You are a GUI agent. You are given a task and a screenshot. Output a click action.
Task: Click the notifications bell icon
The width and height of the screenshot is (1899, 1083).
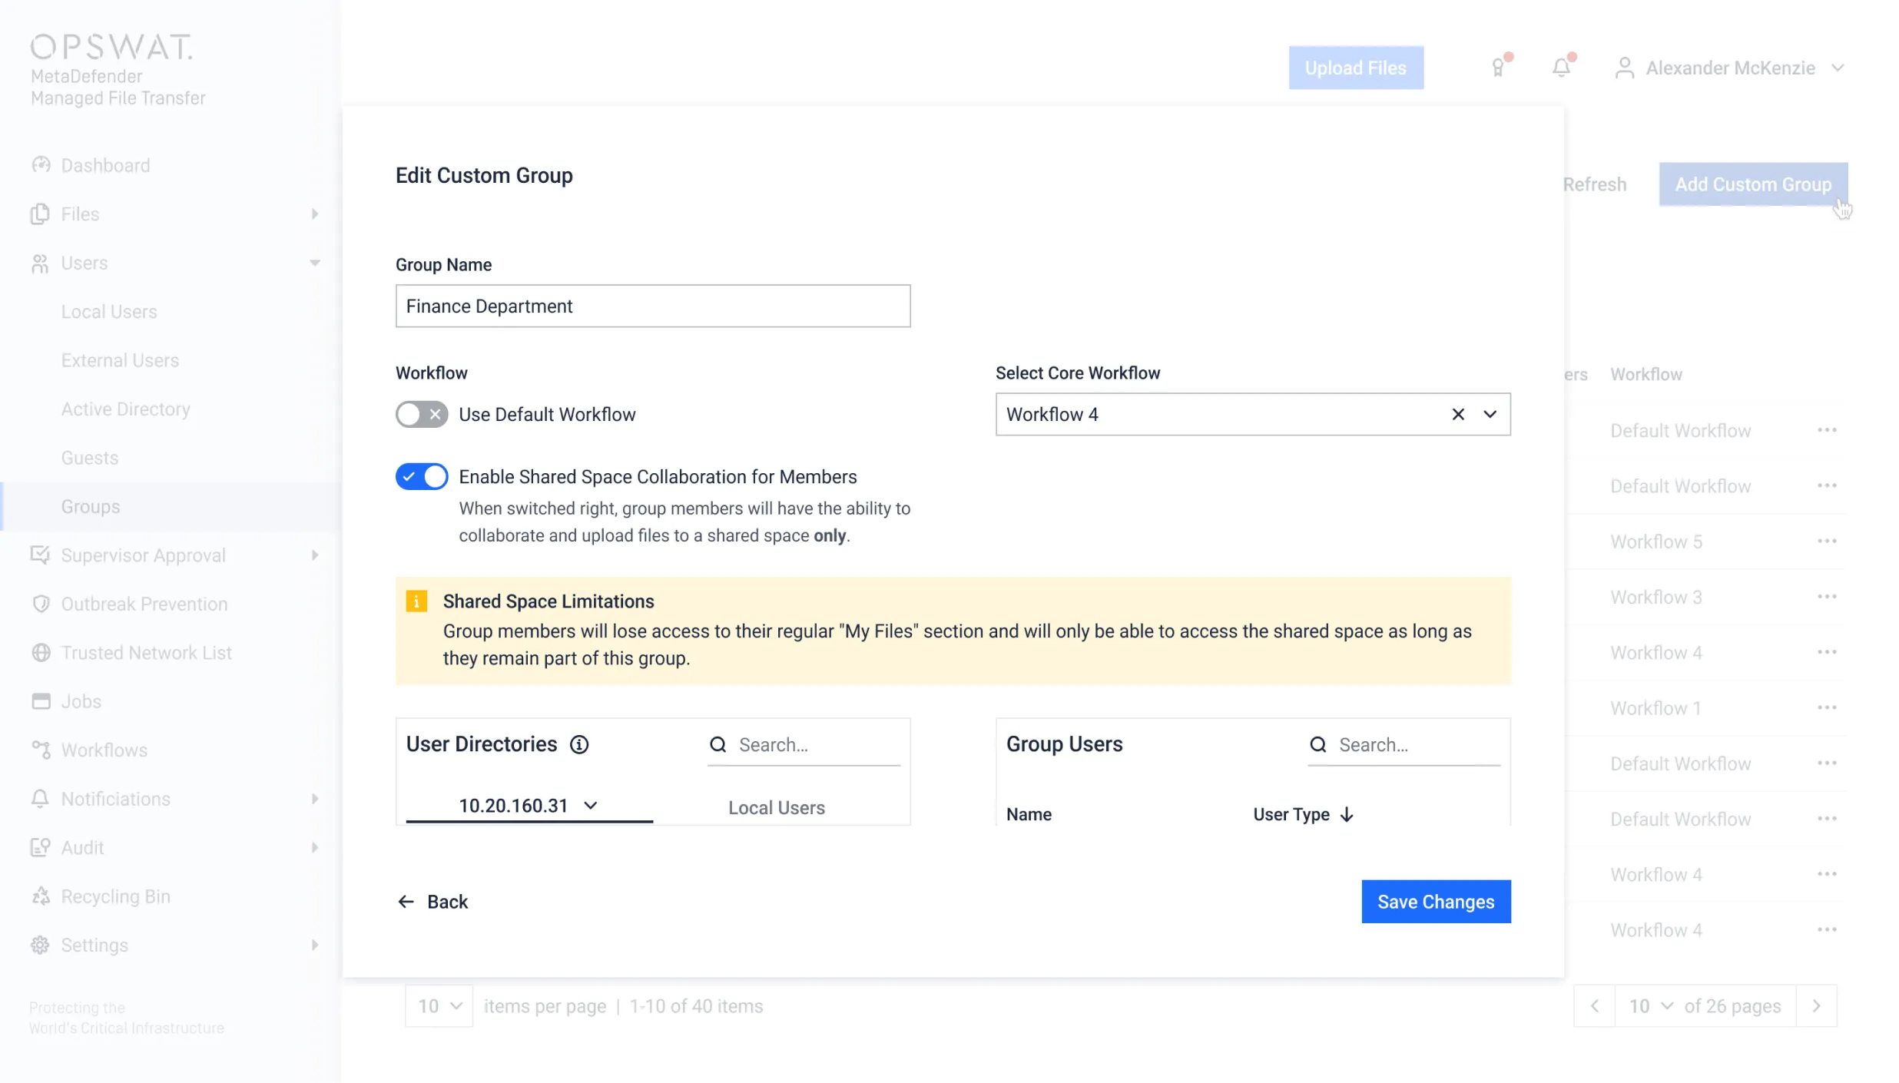1561,68
